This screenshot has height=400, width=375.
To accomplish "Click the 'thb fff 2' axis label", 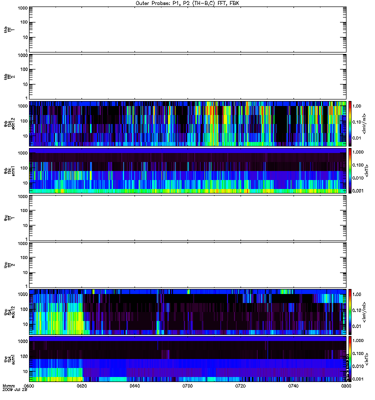I will [x=9, y=77].
